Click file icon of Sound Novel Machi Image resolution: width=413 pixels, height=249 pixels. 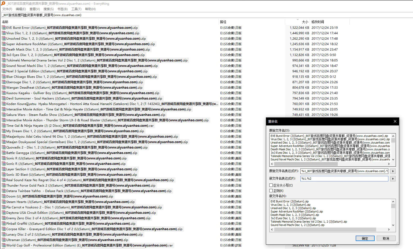(4, 66)
